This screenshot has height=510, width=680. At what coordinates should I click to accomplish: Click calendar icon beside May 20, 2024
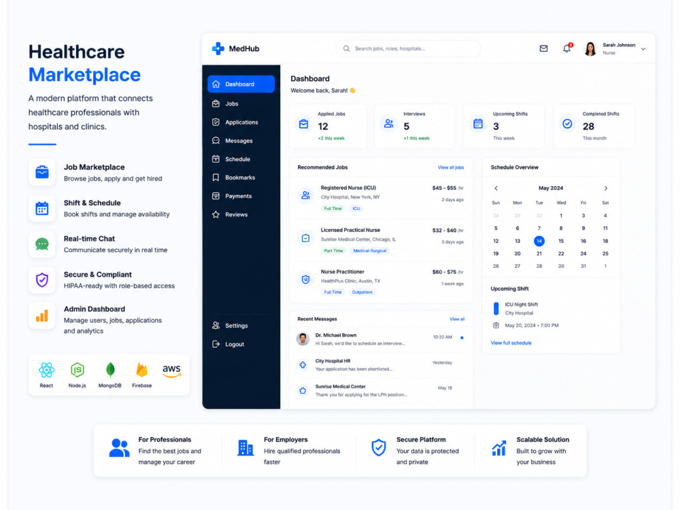point(496,325)
